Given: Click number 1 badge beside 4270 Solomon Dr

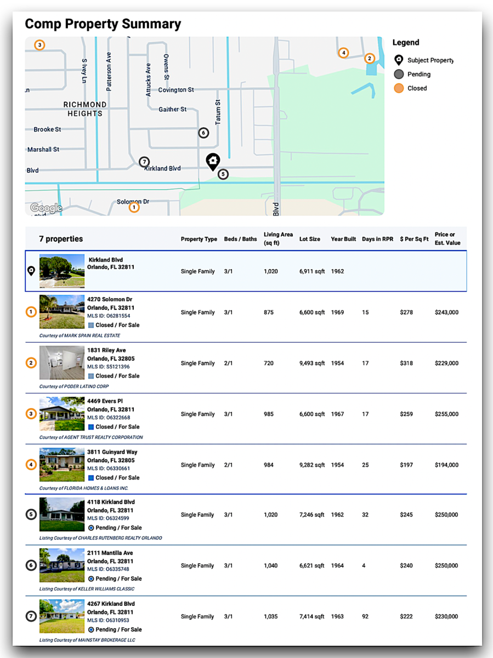Looking at the screenshot, I should [31, 312].
